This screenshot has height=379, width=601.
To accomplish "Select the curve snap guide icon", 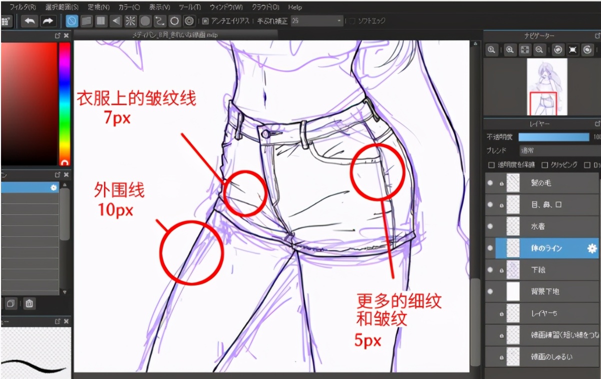I will (x=159, y=21).
